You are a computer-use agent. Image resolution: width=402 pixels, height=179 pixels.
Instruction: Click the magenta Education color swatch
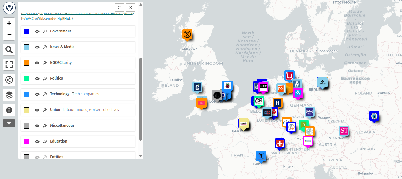pos(26,141)
